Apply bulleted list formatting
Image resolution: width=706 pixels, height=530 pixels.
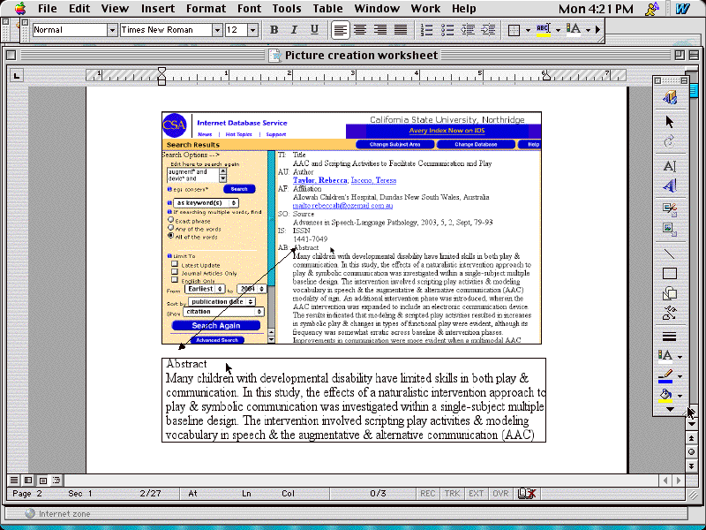coord(447,30)
